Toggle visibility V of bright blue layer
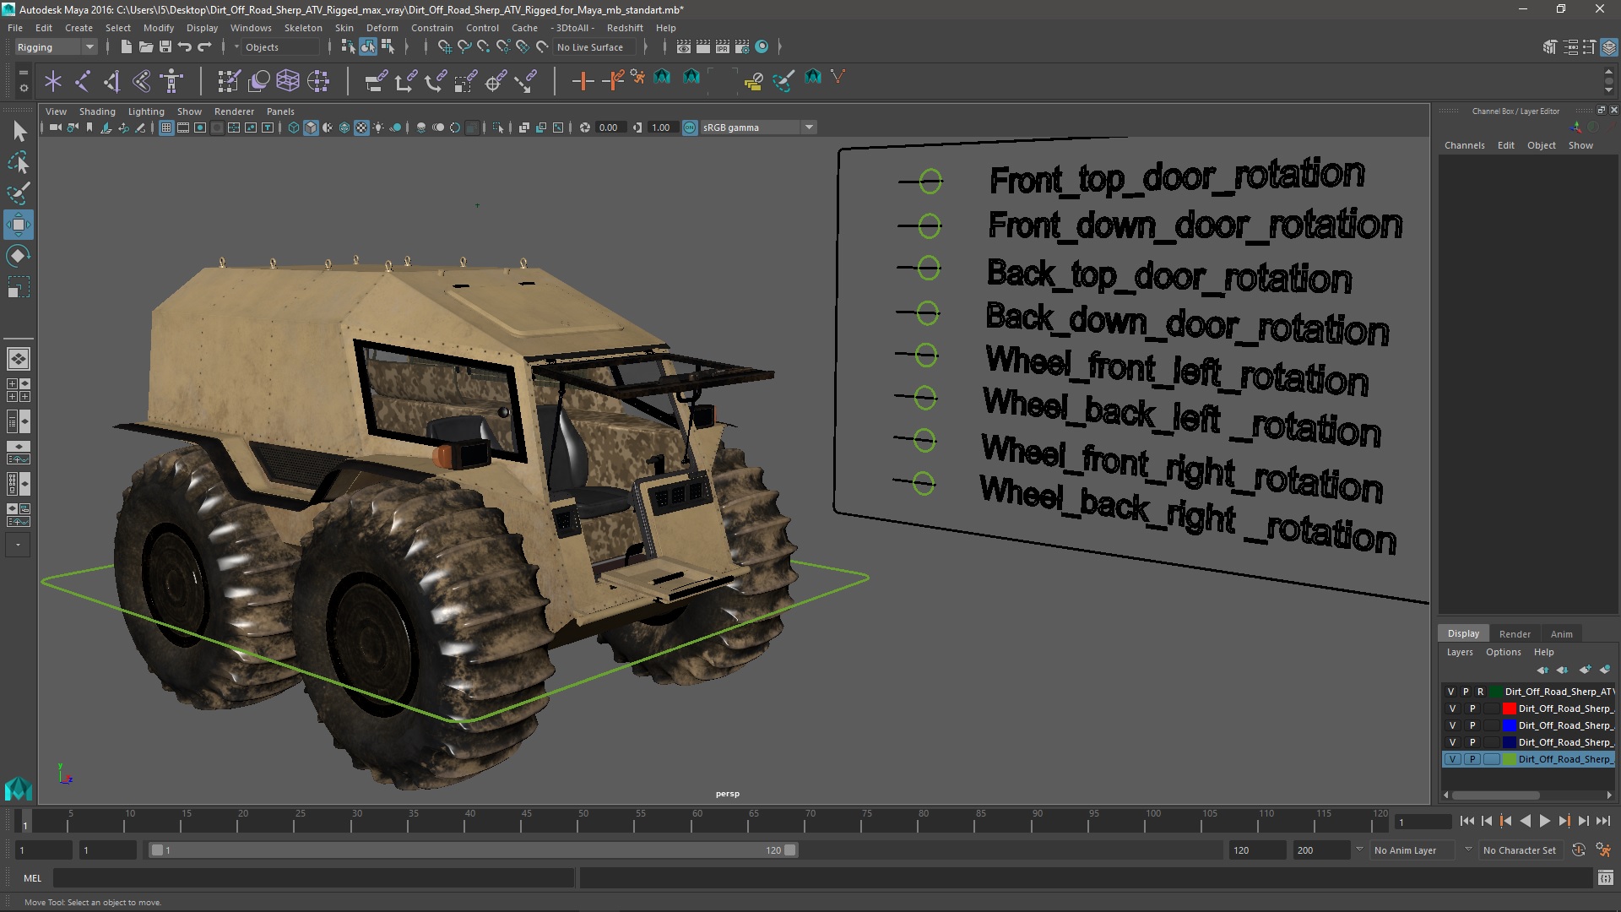Screen dimensions: 1621x912 [1452, 725]
